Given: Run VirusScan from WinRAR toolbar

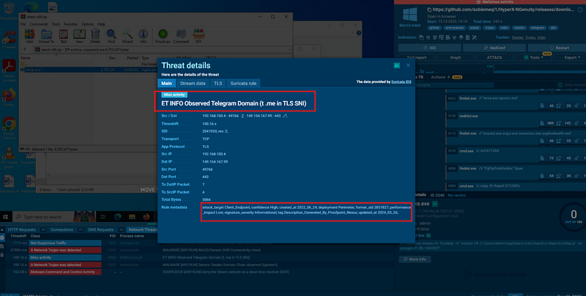Looking at the screenshot, I should 163,36.
